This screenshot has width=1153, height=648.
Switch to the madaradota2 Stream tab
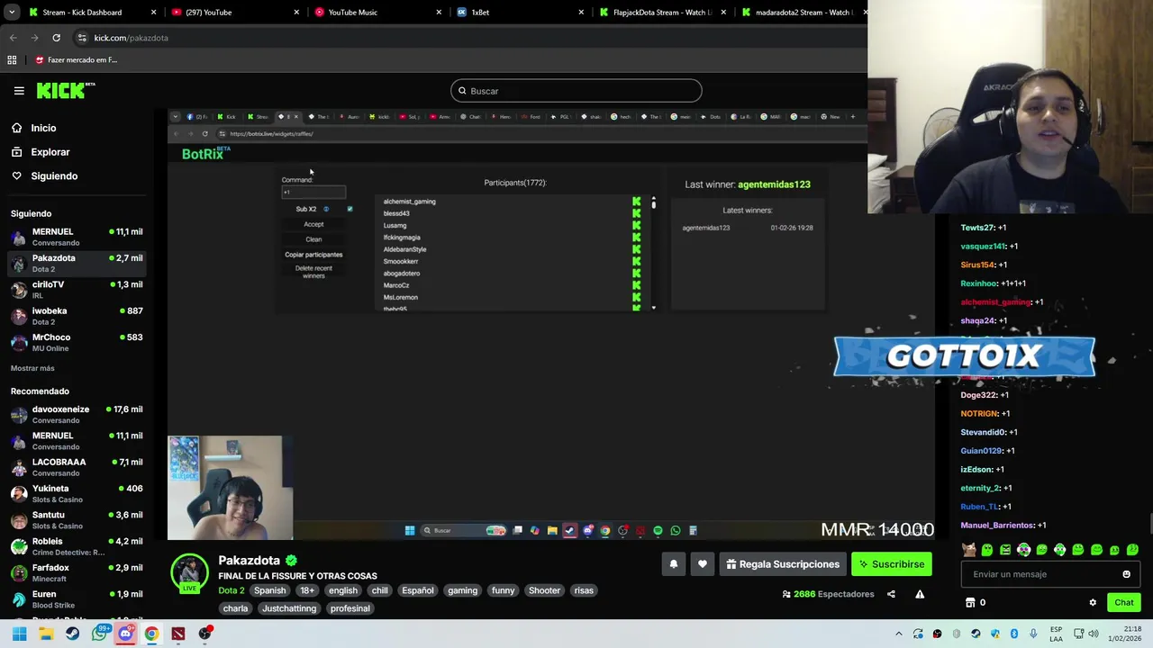pyautogui.click(x=802, y=13)
